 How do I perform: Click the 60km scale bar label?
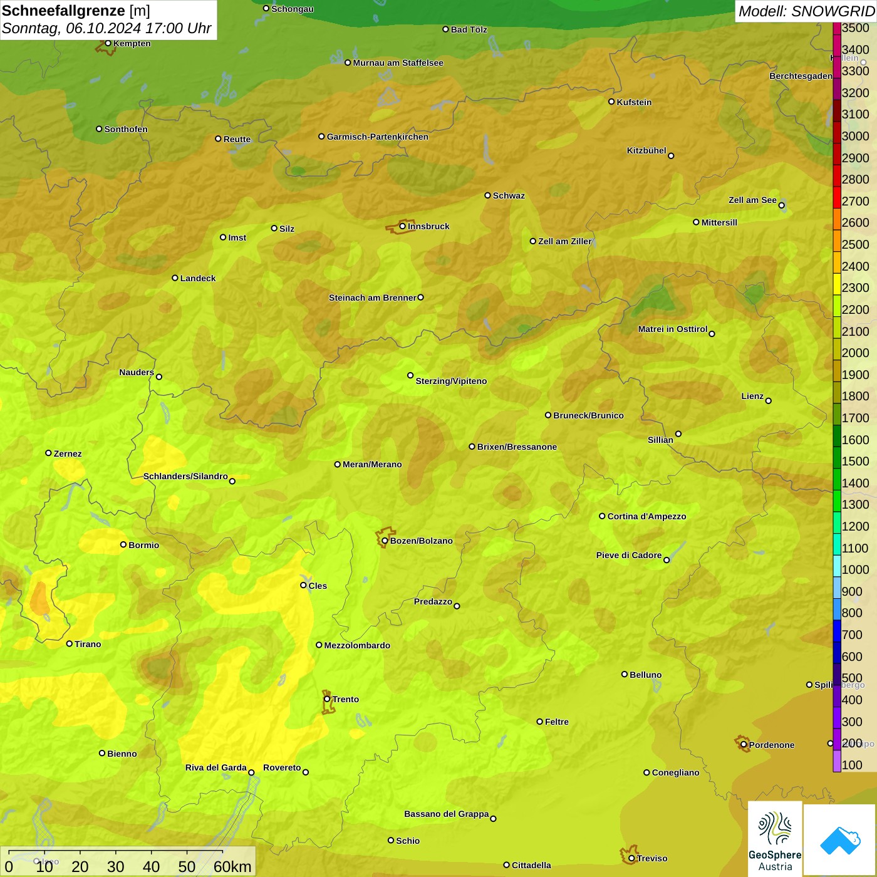pos(232,866)
